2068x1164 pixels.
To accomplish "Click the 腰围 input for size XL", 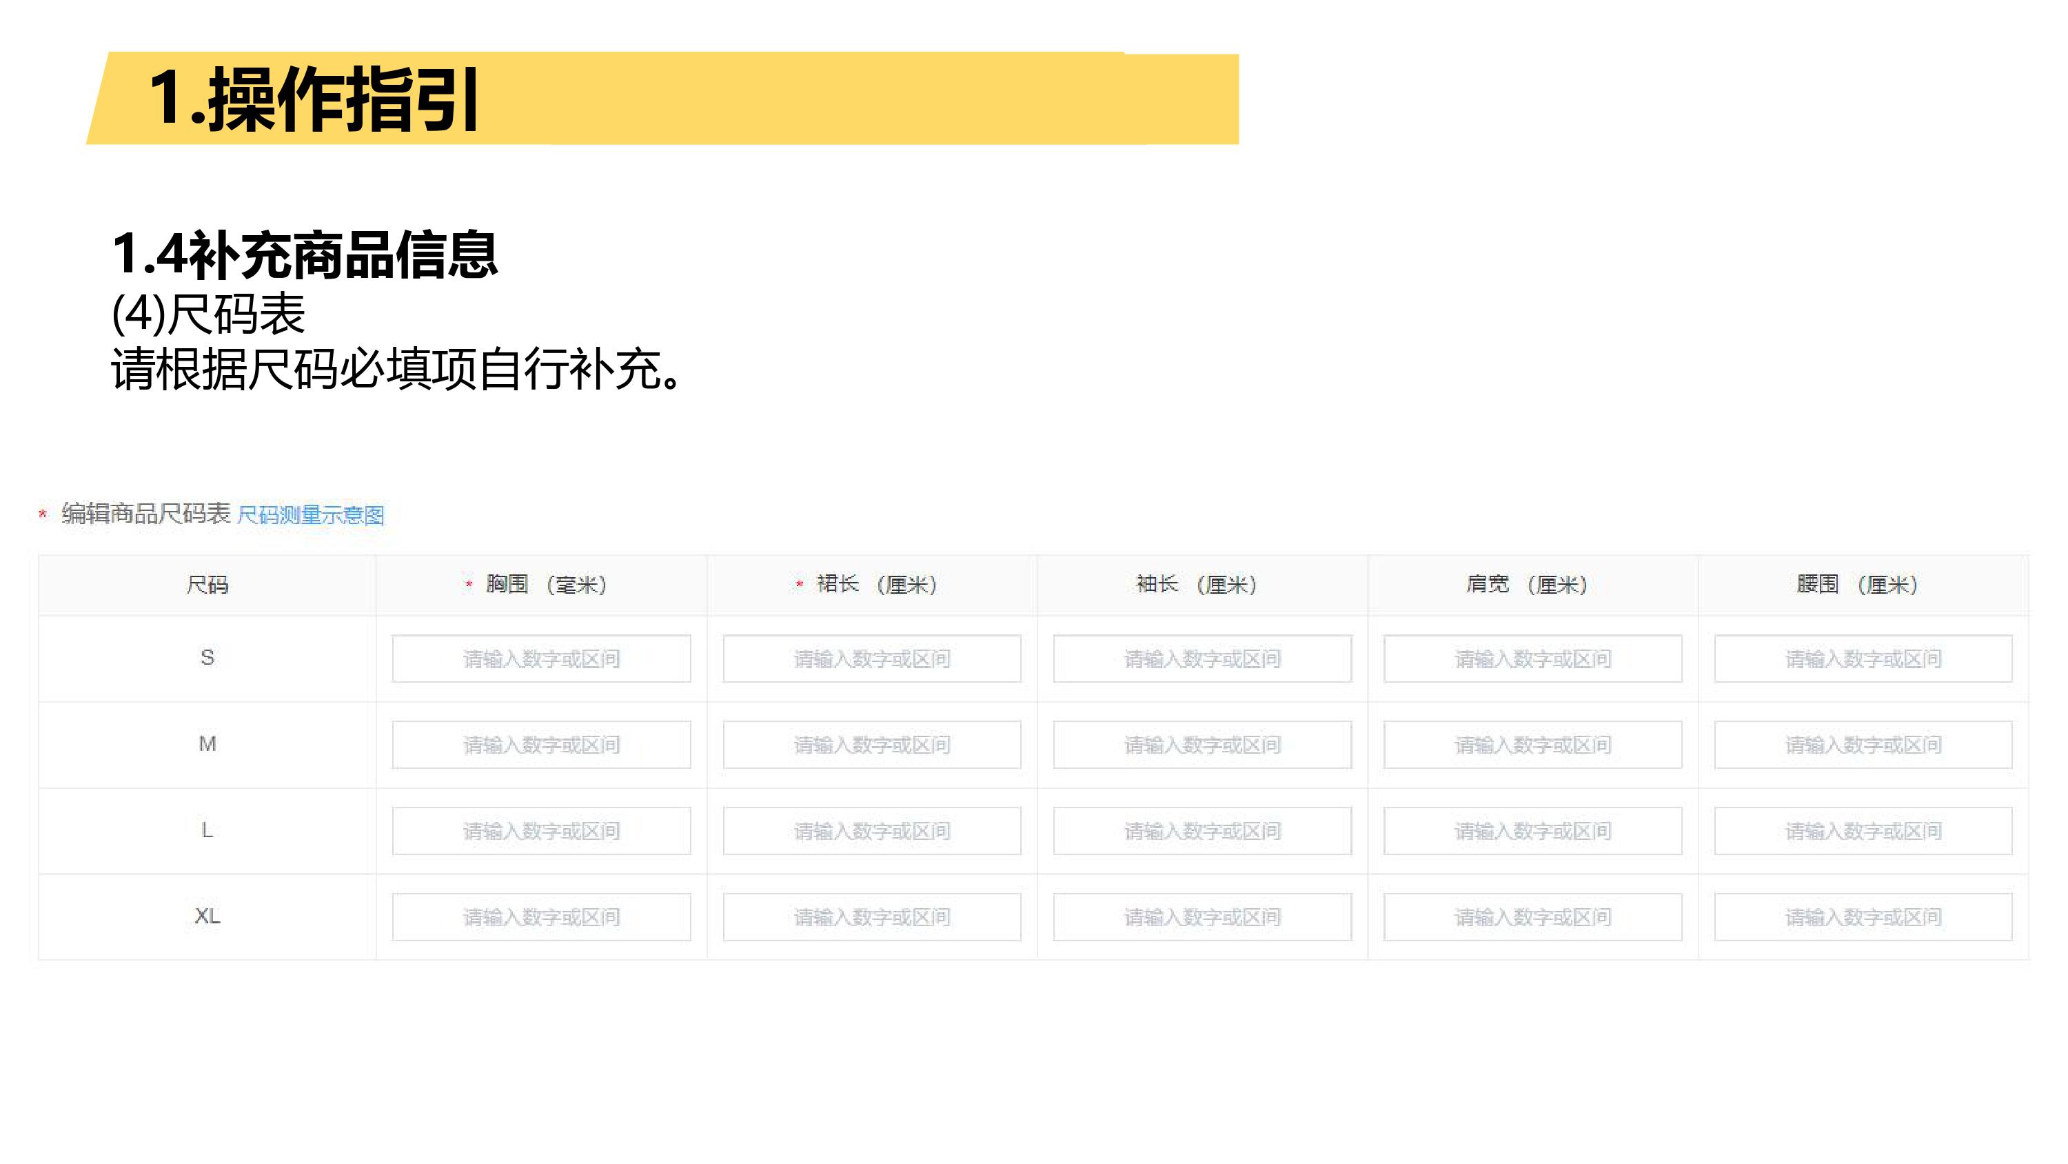I will click(1863, 916).
